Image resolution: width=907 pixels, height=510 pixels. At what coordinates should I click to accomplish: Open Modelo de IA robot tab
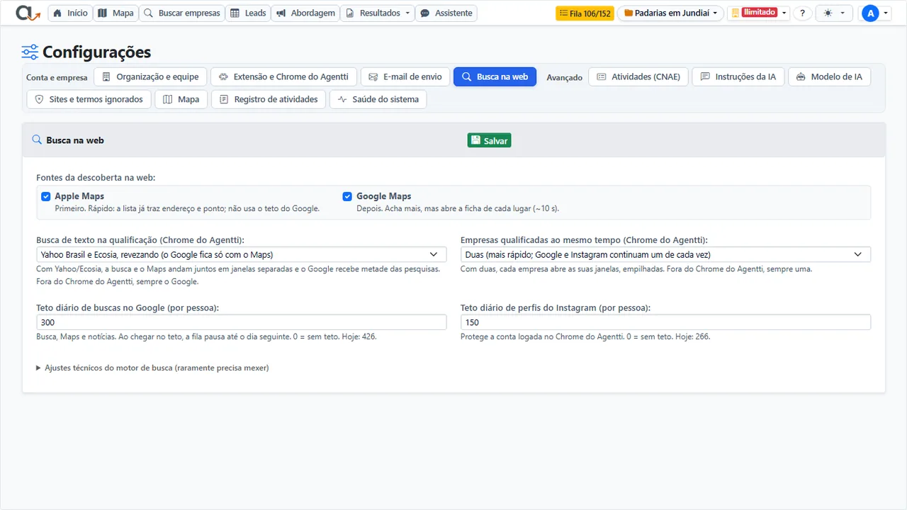click(829, 76)
